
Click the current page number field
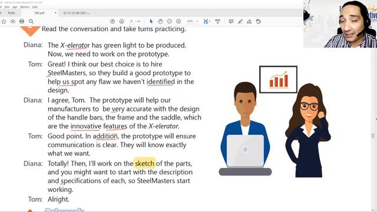(x=131, y=21)
